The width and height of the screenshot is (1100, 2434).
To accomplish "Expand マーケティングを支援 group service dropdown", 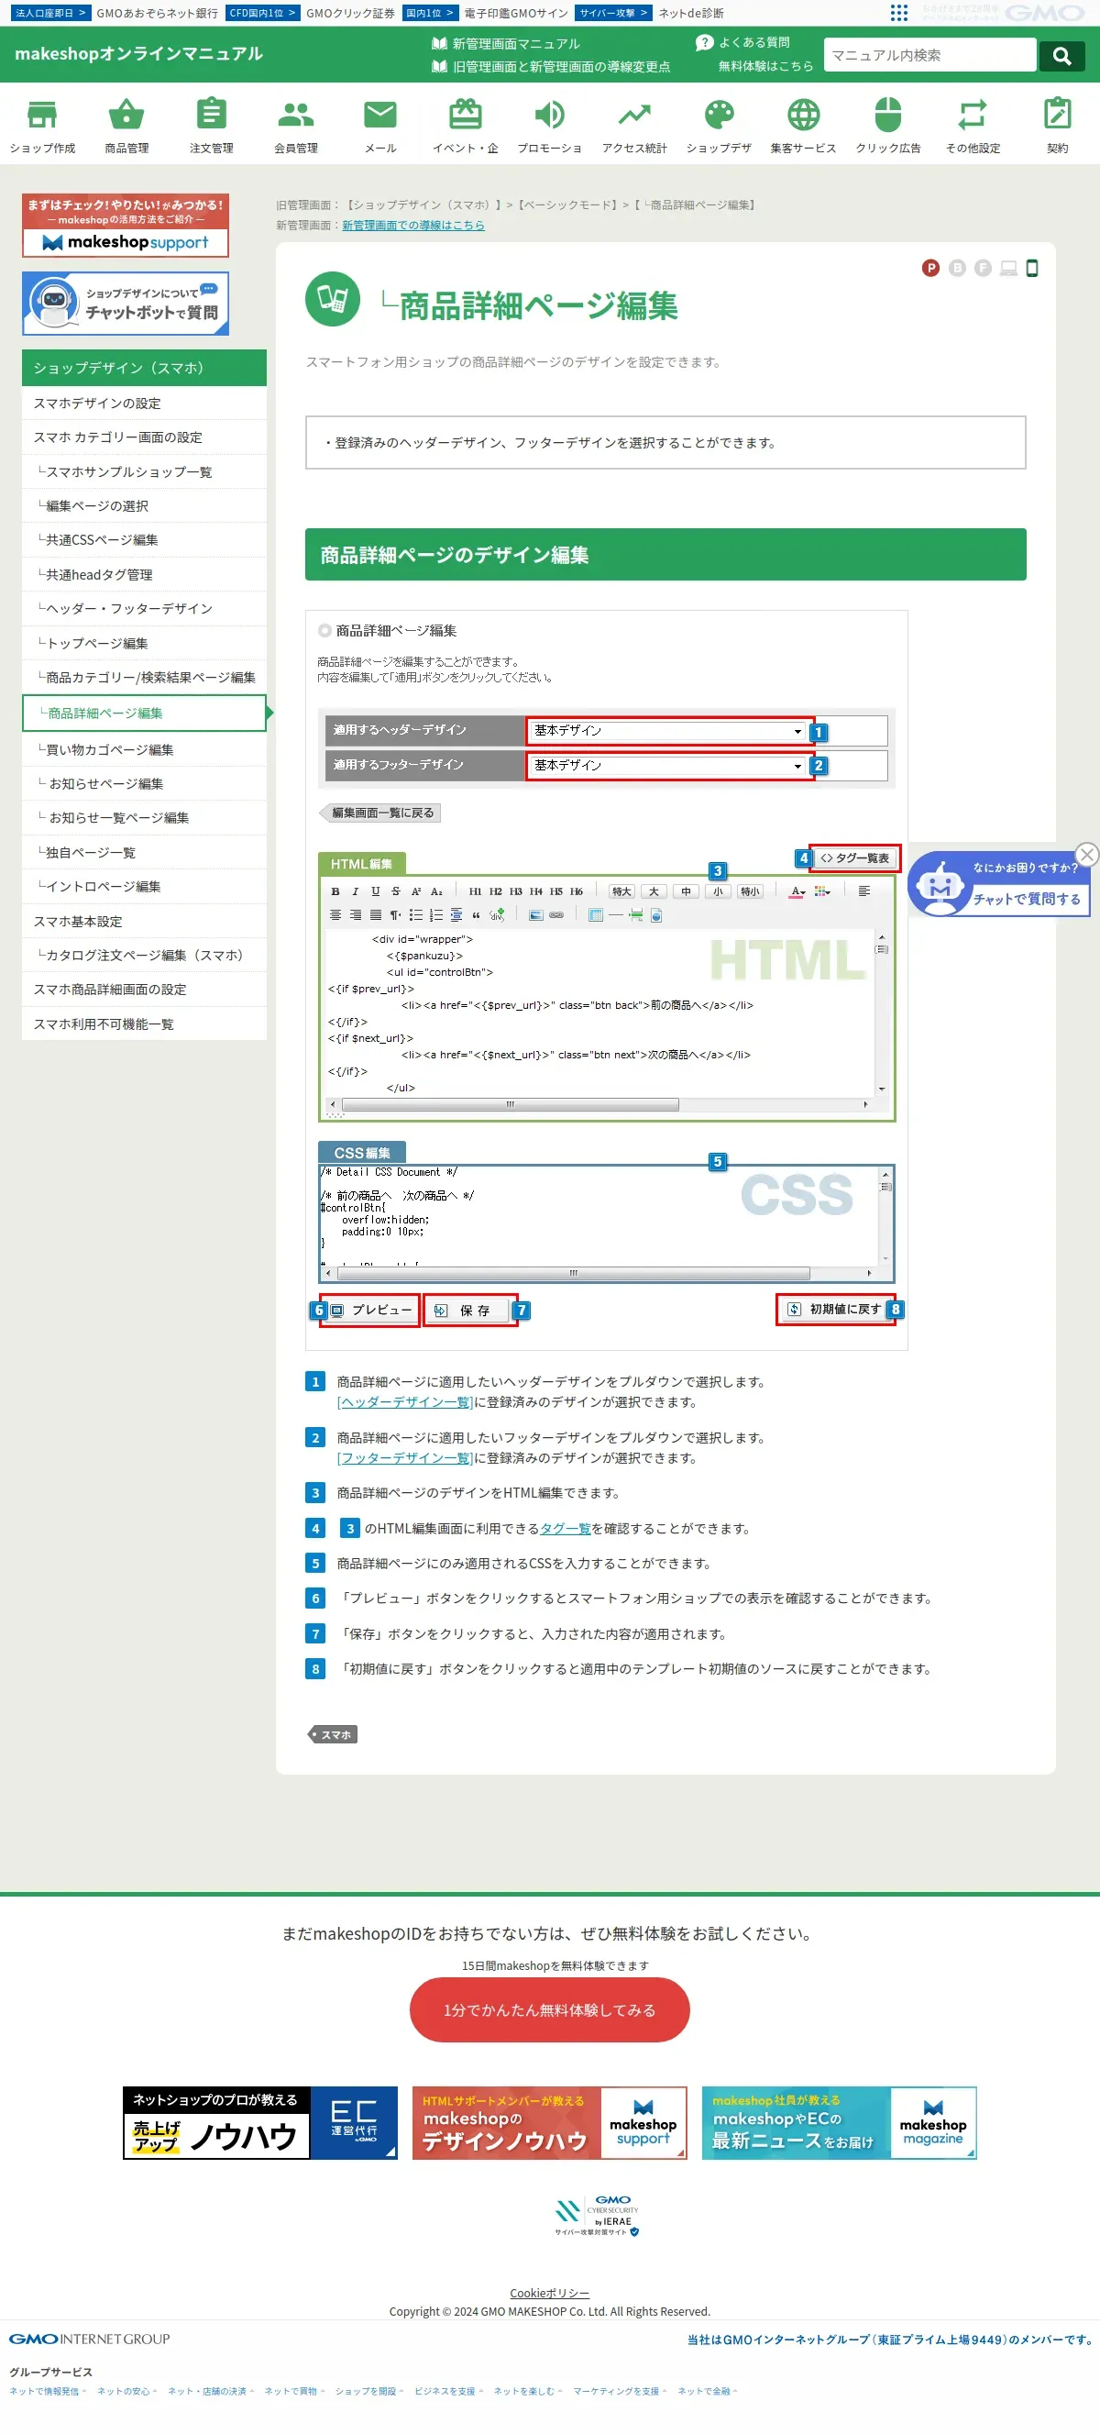I will click(620, 2392).
